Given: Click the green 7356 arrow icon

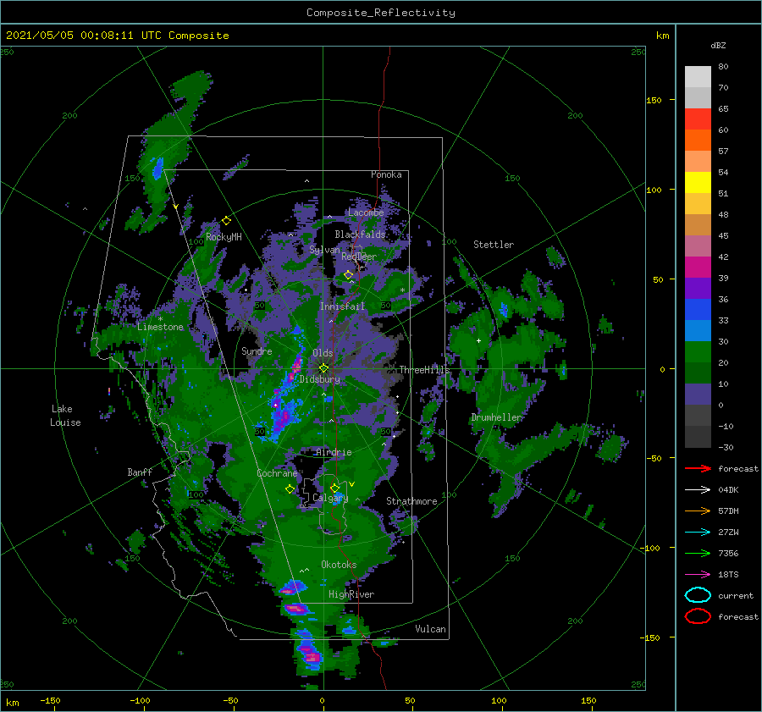Looking at the screenshot, I should point(698,553).
